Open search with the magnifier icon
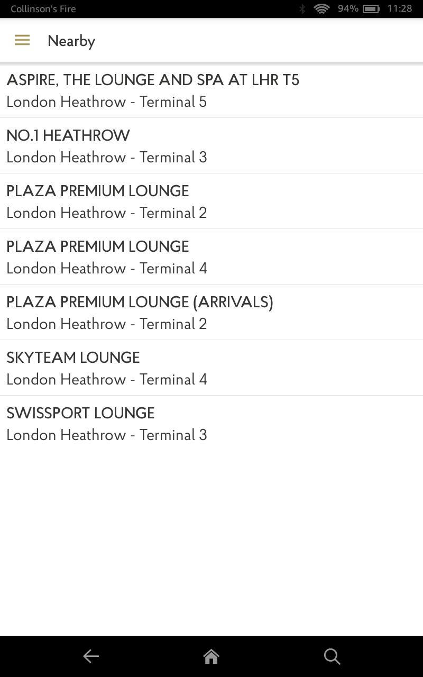 [332, 656]
